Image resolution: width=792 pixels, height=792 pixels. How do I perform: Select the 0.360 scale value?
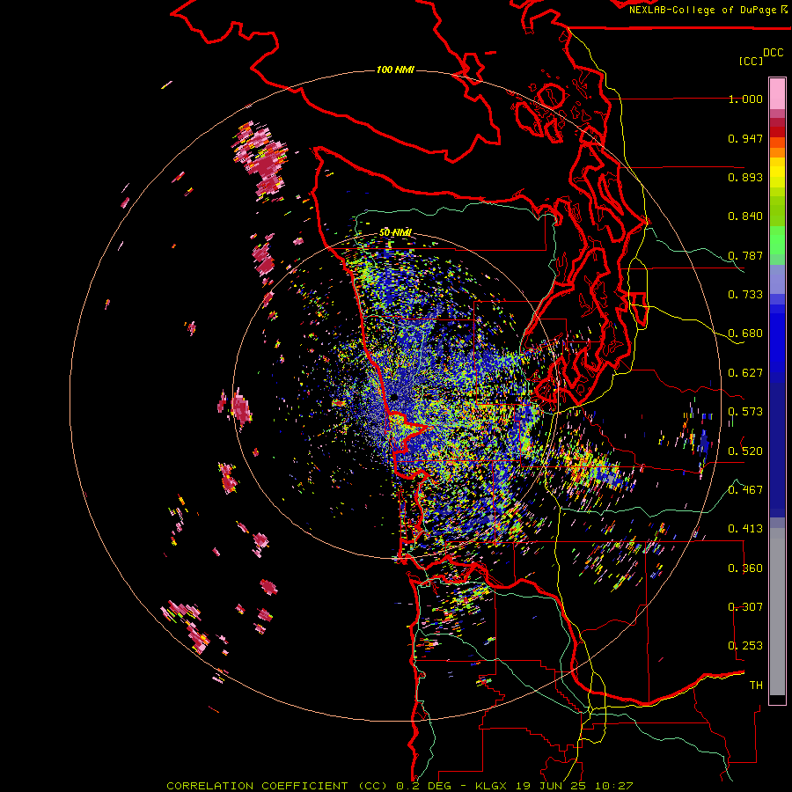pos(745,568)
